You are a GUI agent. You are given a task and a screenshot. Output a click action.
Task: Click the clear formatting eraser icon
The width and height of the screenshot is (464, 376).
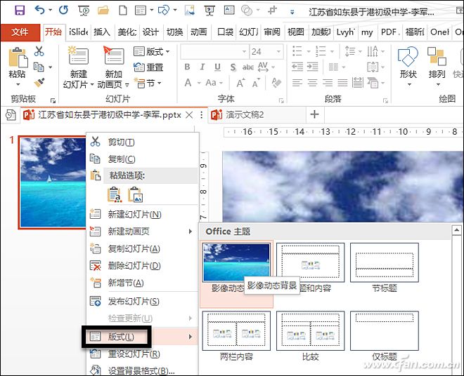click(276, 83)
